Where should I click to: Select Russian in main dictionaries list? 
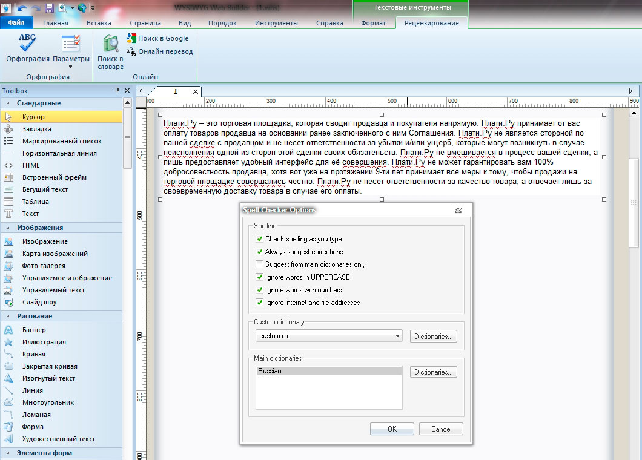tap(329, 371)
